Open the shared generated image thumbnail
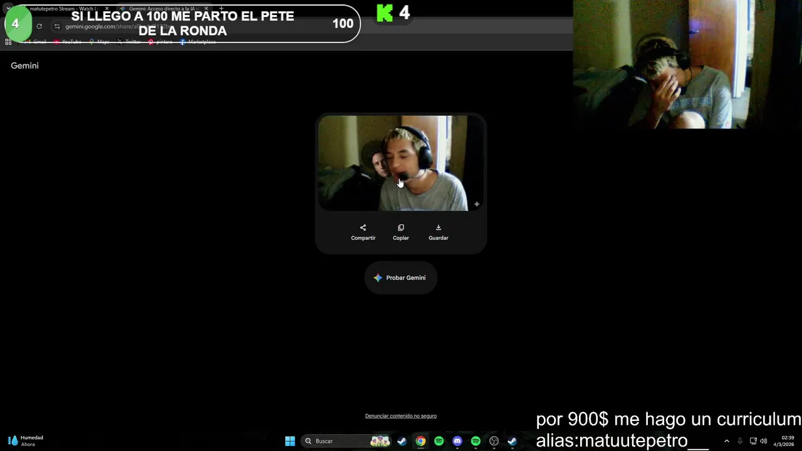The height and width of the screenshot is (451, 802). click(x=401, y=163)
